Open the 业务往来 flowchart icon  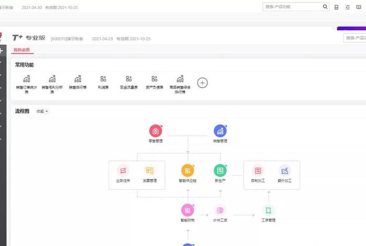(123, 171)
